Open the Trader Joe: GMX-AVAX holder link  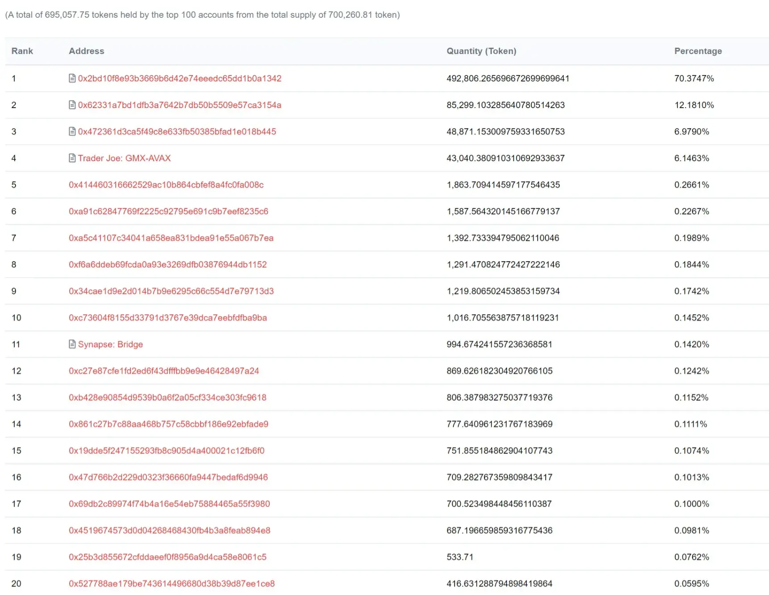click(124, 158)
